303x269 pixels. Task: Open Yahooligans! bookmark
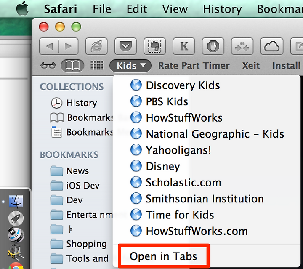click(206, 150)
